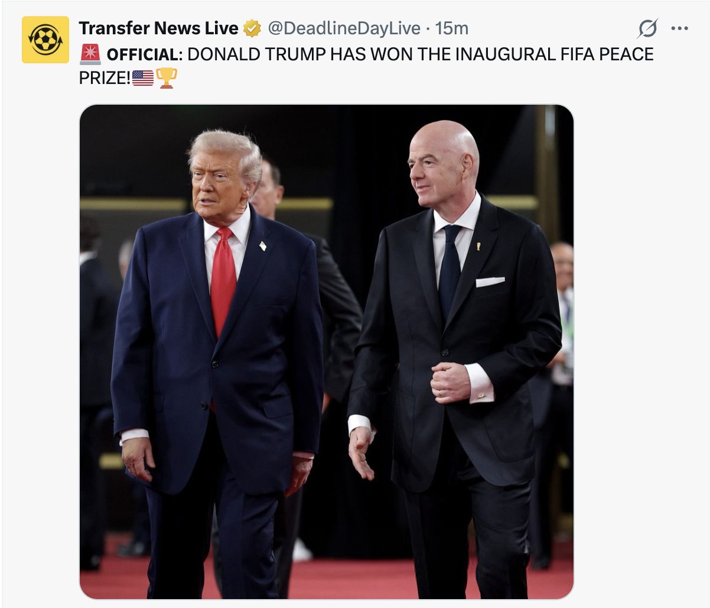Screen dimensions: 710x608
Task: Open the Transfer News Live display name
Action: coord(158,28)
